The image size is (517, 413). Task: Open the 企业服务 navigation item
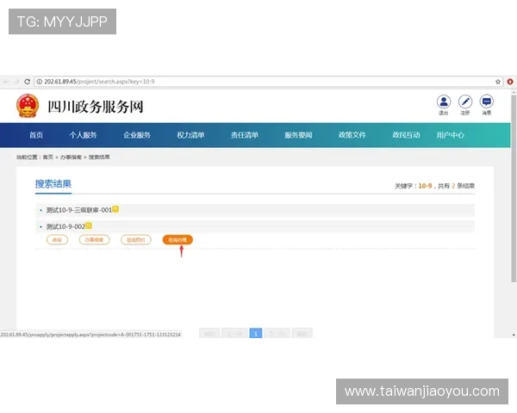(x=137, y=135)
